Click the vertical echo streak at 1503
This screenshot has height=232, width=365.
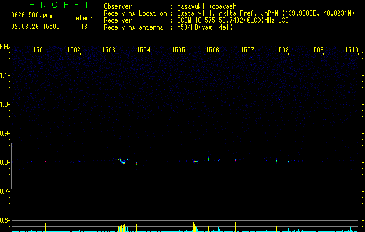coord(103,157)
